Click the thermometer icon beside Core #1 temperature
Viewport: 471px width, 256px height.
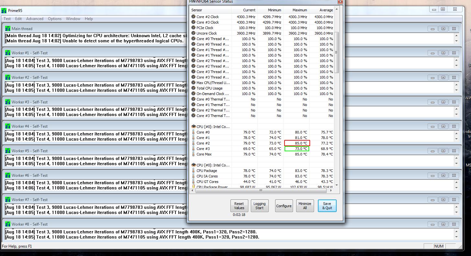[x=193, y=138]
